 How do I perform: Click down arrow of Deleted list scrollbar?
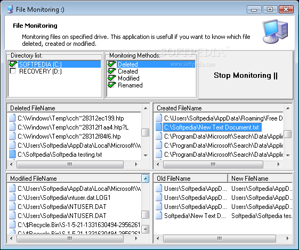[146, 155]
